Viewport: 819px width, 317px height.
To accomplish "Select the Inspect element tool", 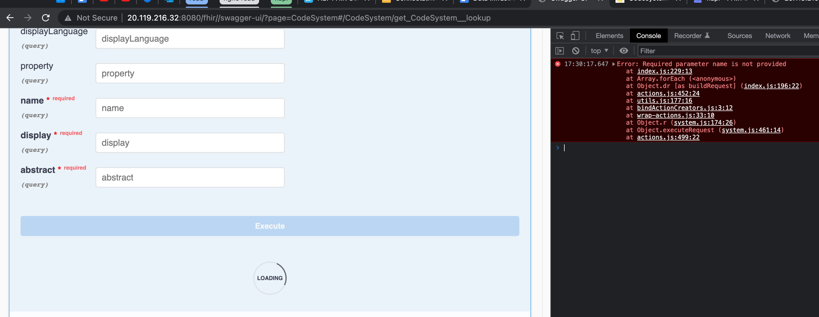I will 560,36.
